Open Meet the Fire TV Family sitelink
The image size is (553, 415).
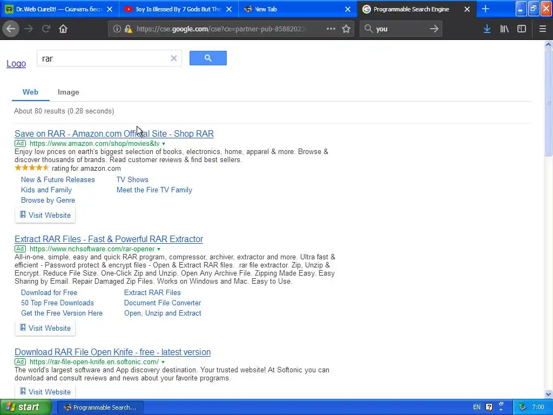point(154,190)
